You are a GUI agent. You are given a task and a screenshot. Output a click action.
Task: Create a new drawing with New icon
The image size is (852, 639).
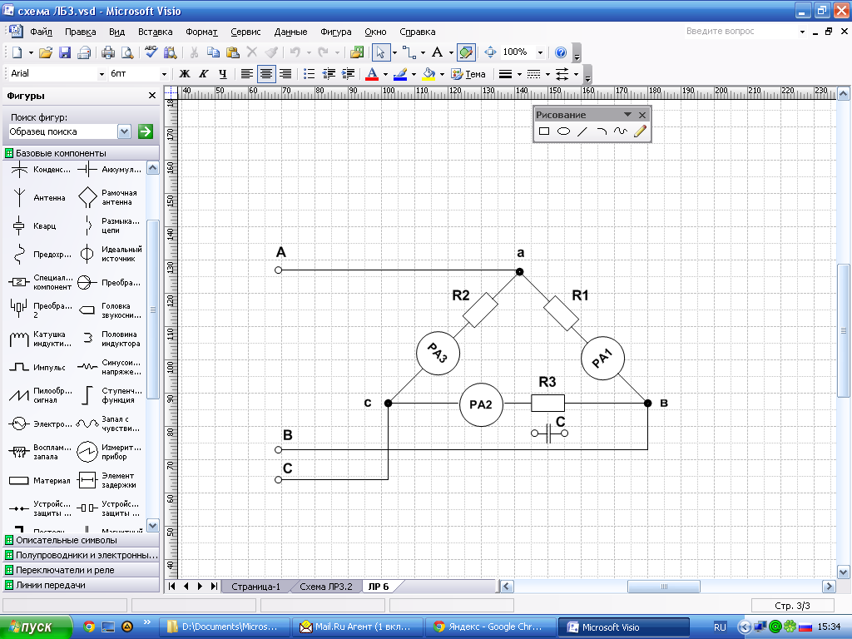pyautogui.click(x=17, y=52)
